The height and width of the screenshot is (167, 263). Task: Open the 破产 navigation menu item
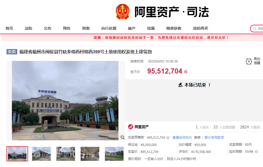coord(132,28)
